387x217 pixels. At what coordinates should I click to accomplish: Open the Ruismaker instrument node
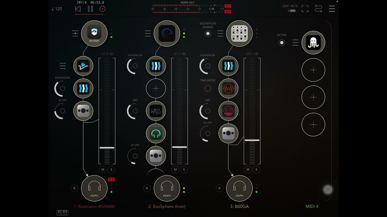[x=94, y=33]
